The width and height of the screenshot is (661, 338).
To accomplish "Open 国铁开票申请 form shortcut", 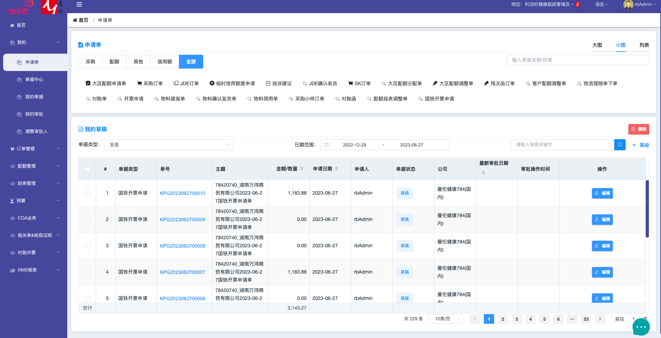I will [436, 99].
